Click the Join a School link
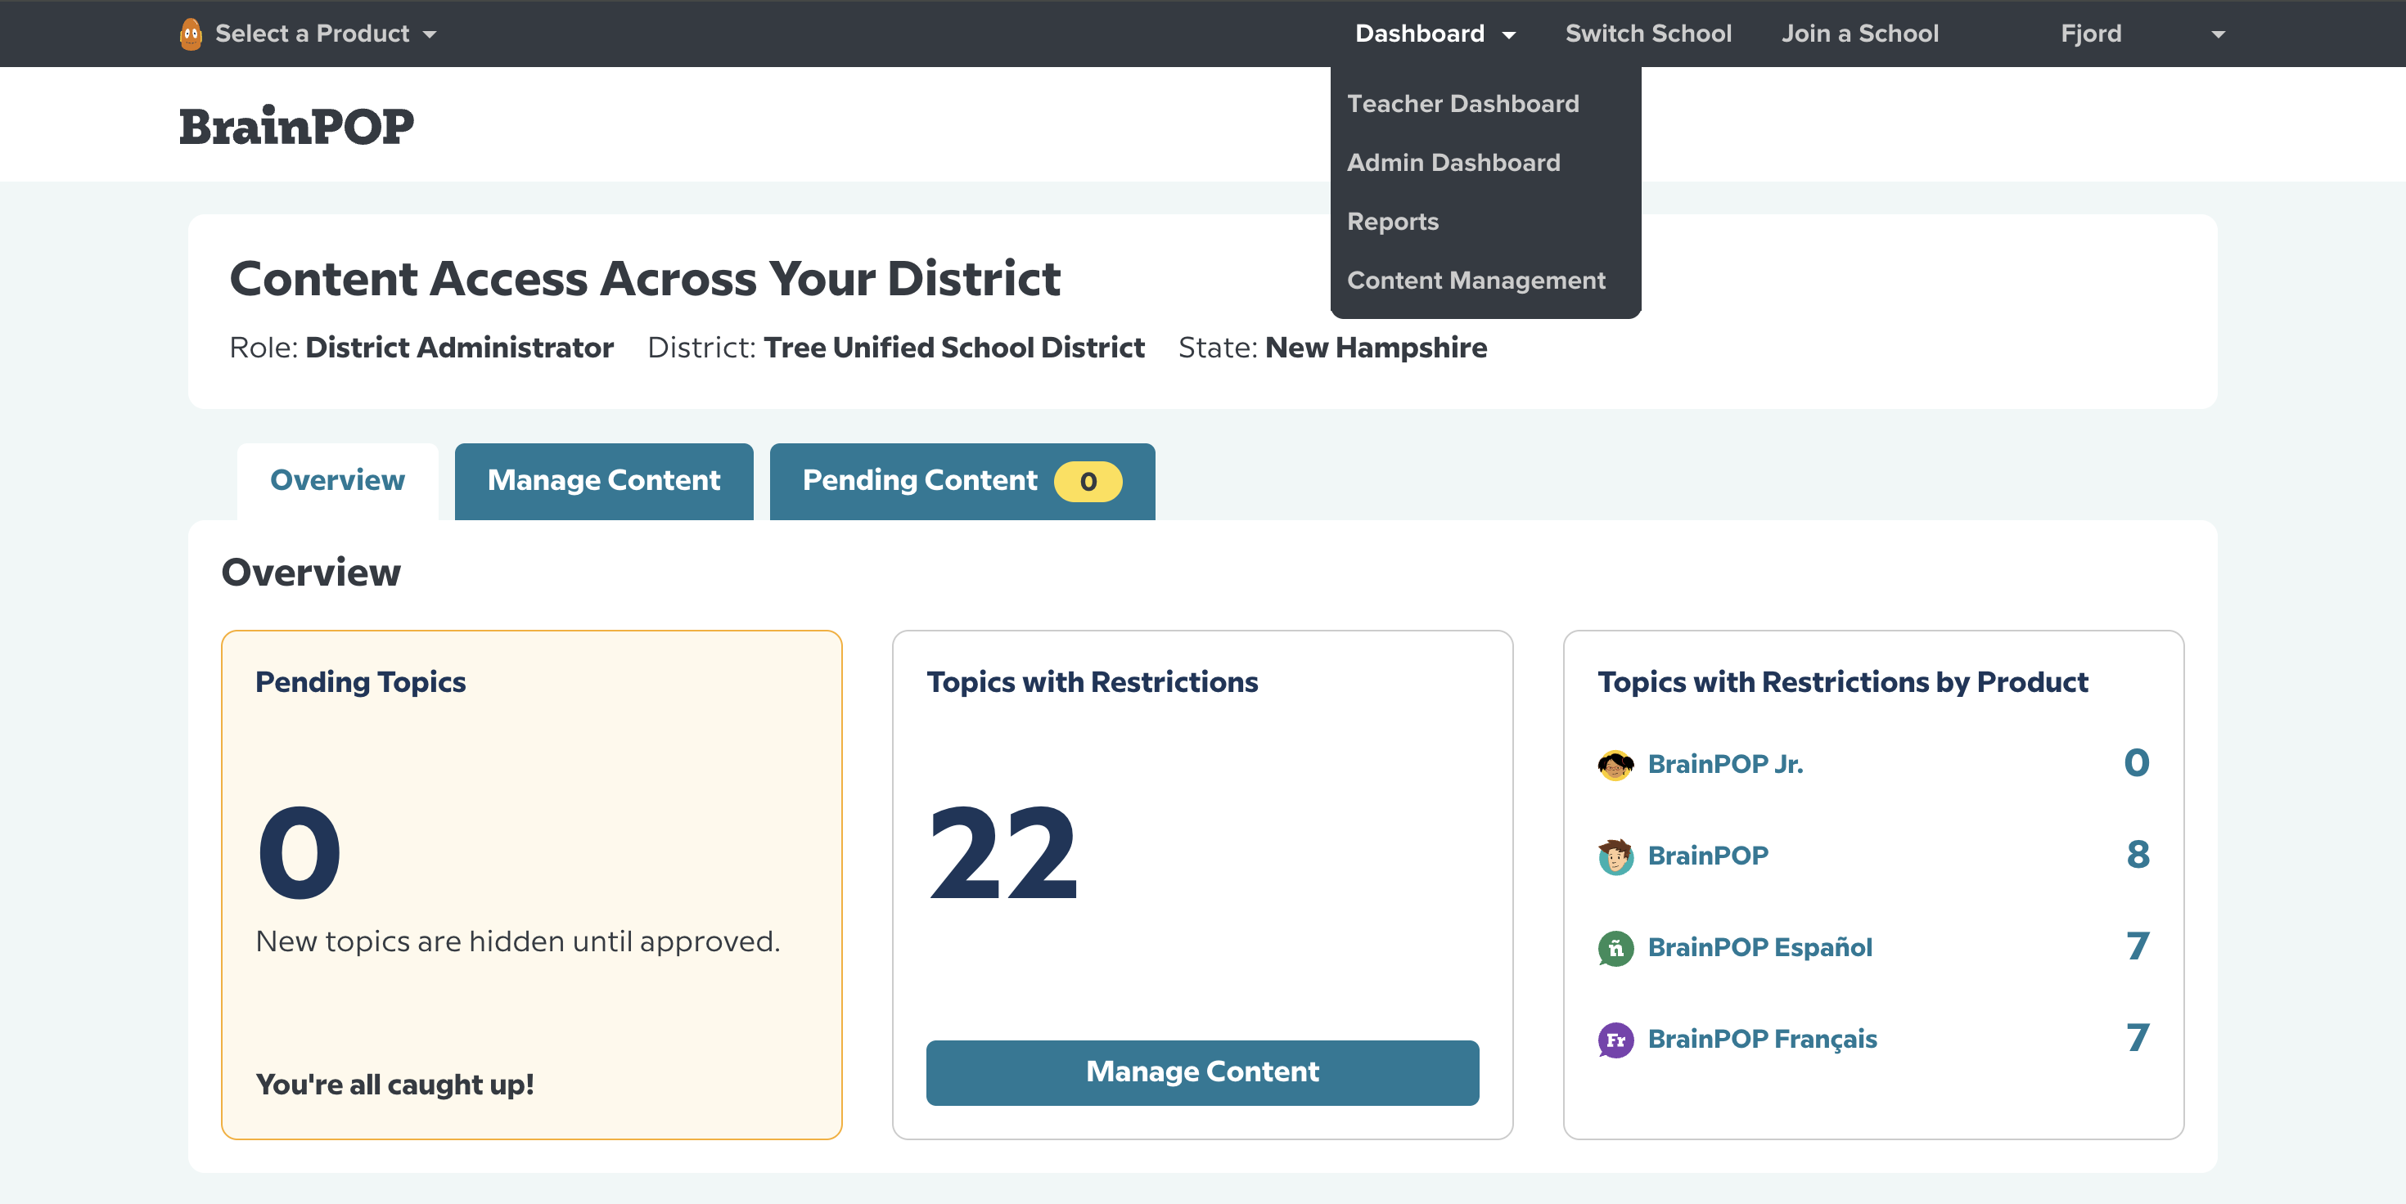Viewport: 2406px width, 1204px height. (1859, 34)
